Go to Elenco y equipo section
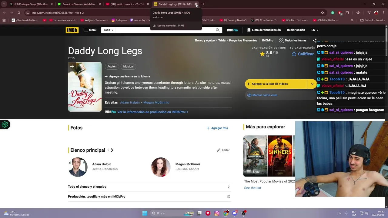The image size is (388, 218). point(205,41)
